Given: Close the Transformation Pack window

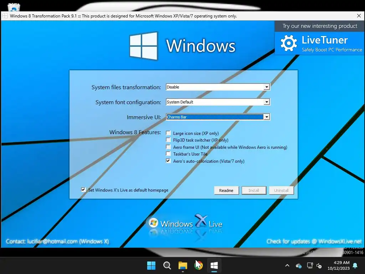Looking at the screenshot, I should [359, 16].
